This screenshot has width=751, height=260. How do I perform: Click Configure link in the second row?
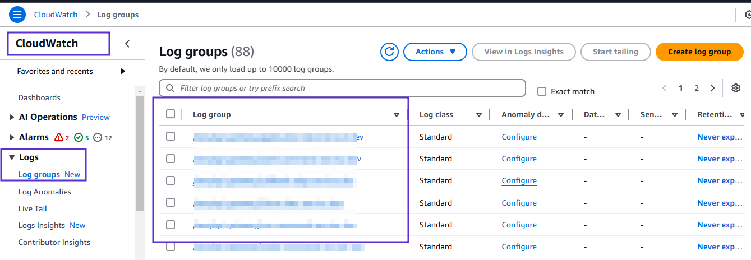(519, 159)
